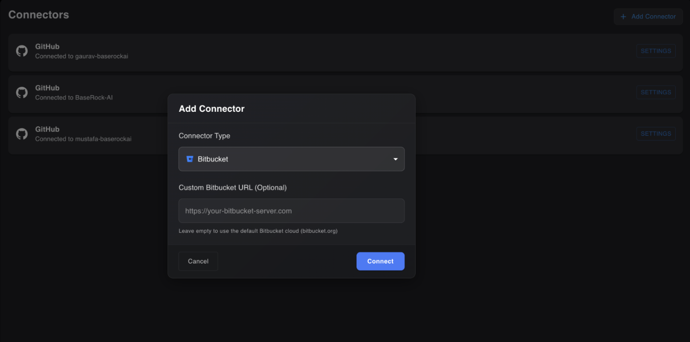
Task: Click the GitHub icon for mustafa-baserockai connector
Action: click(22, 134)
